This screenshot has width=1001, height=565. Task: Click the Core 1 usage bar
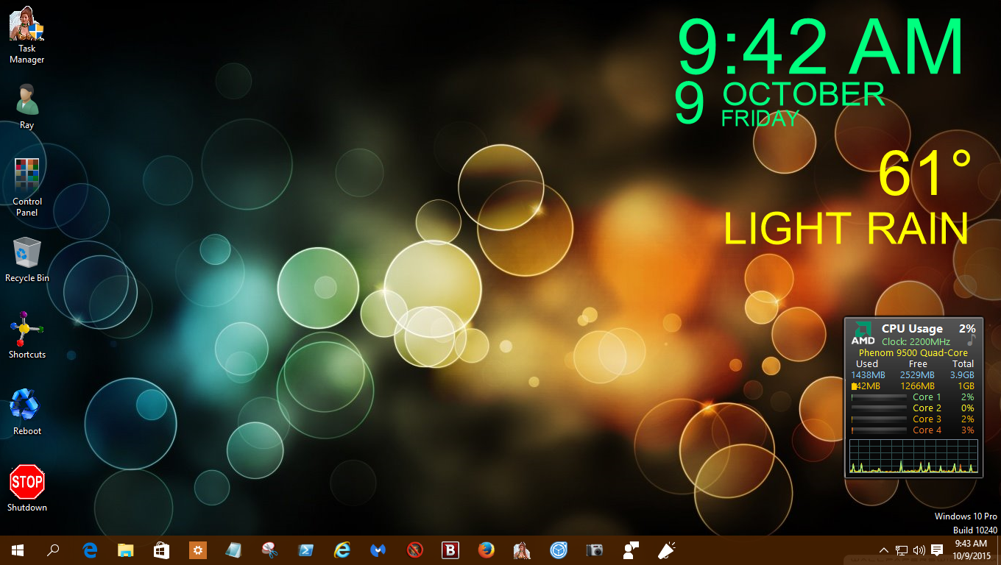(878, 397)
